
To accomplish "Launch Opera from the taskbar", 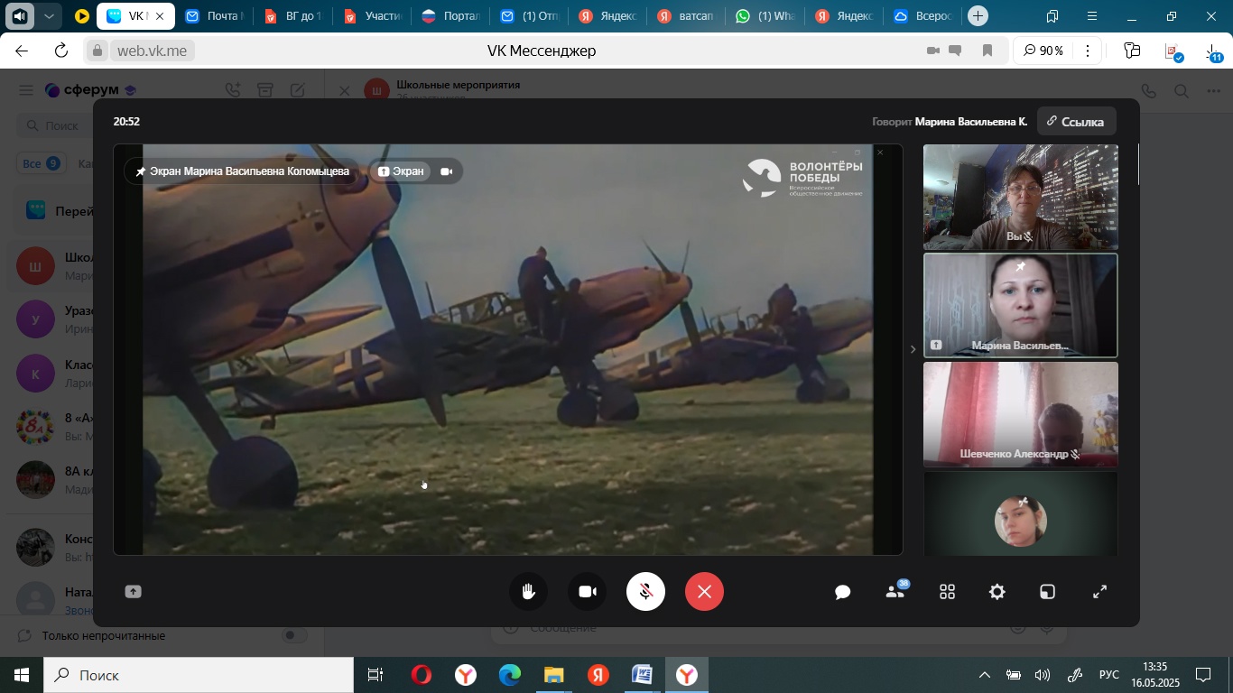I will click(x=422, y=675).
